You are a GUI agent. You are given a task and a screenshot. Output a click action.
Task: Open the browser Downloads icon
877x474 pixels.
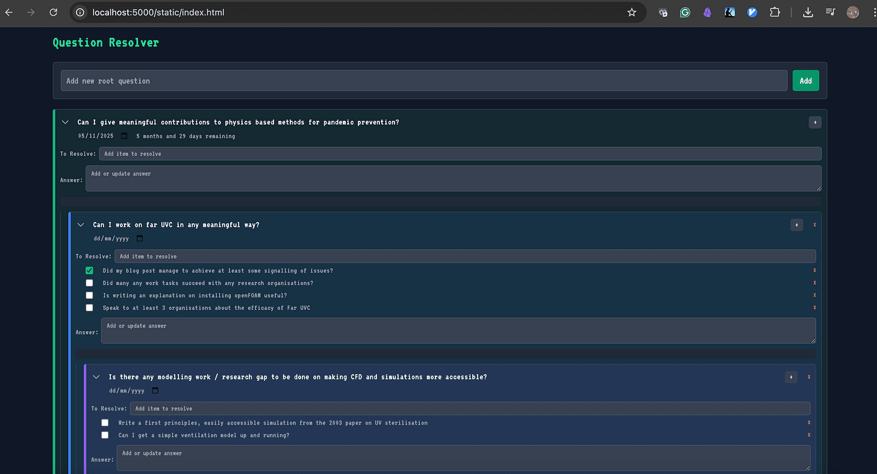coord(808,12)
